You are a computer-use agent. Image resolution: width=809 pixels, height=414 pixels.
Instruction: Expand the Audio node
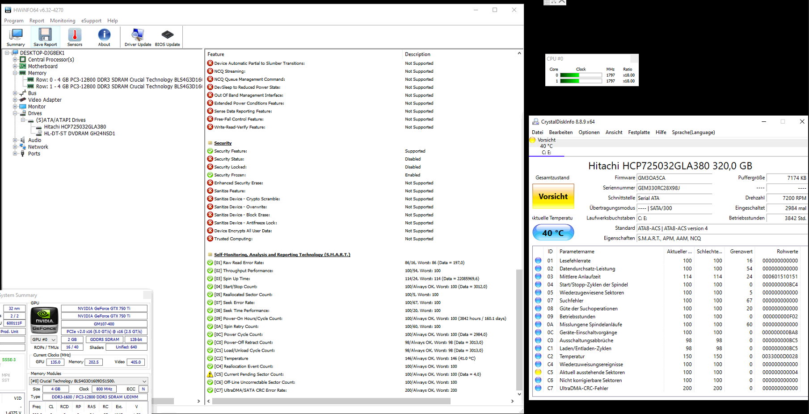click(x=15, y=140)
